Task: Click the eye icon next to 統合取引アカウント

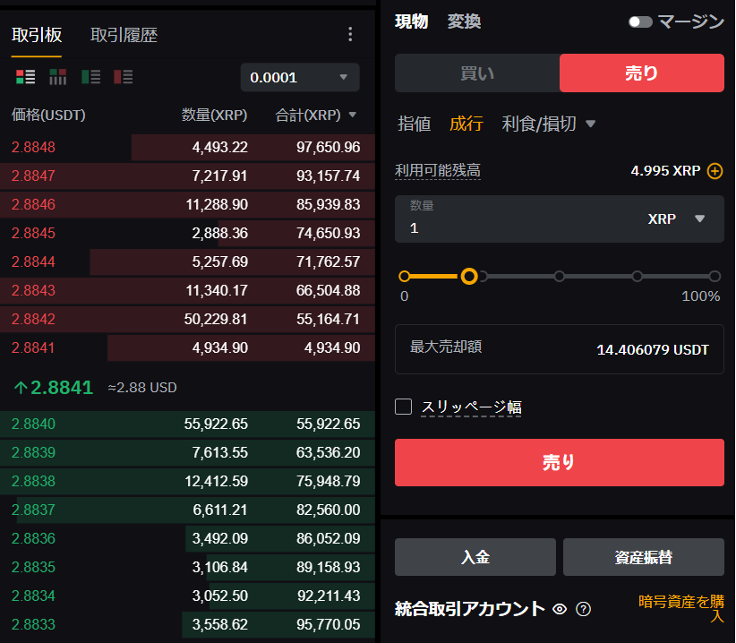Action: [x=560, y=609]
